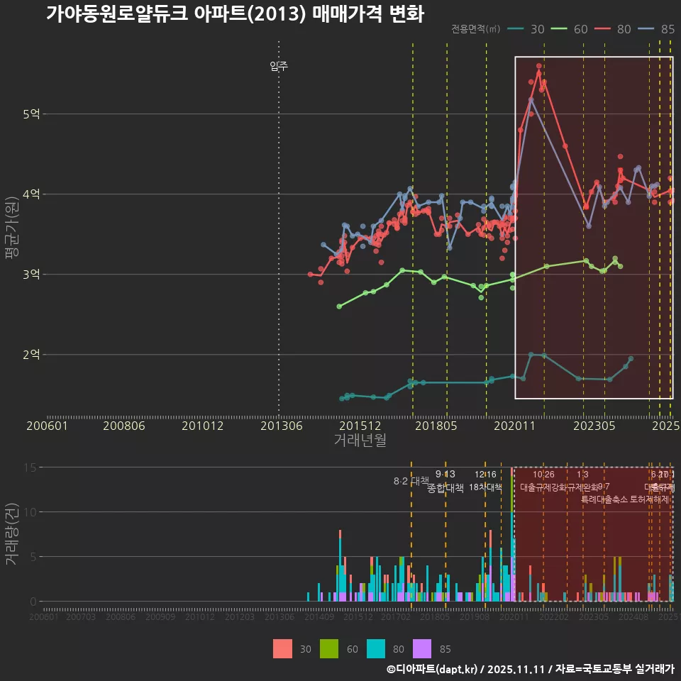
Task: Click the 특례대출축소 annotation text
Action: (x=606, y=499)
